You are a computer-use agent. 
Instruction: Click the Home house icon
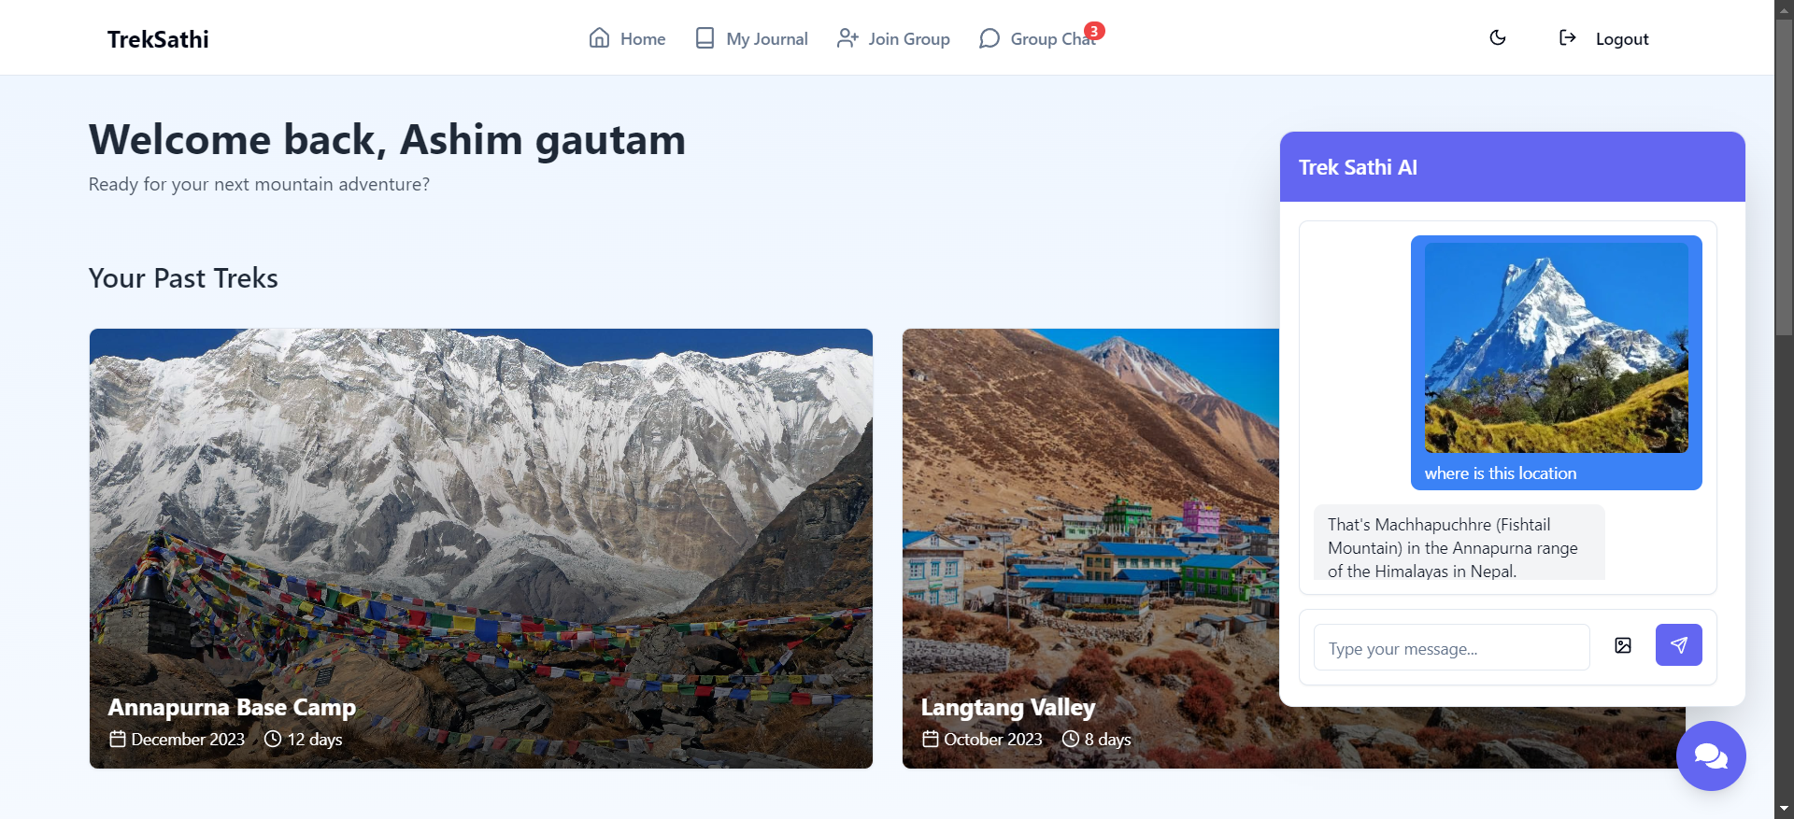pos(599,38)
